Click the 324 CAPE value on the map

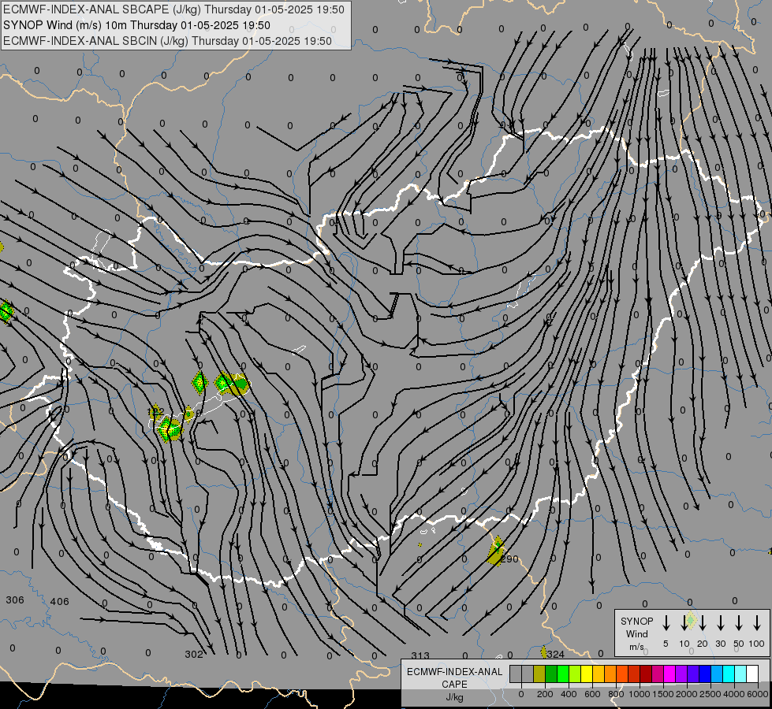[x=555, y=655]
